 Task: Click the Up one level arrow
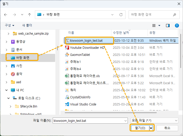(29, 15)
